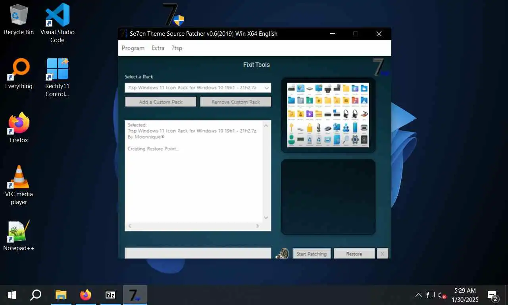508x305 pixels.
Task: Select the Firefox desktop shortcut
Action: [19, 128]
